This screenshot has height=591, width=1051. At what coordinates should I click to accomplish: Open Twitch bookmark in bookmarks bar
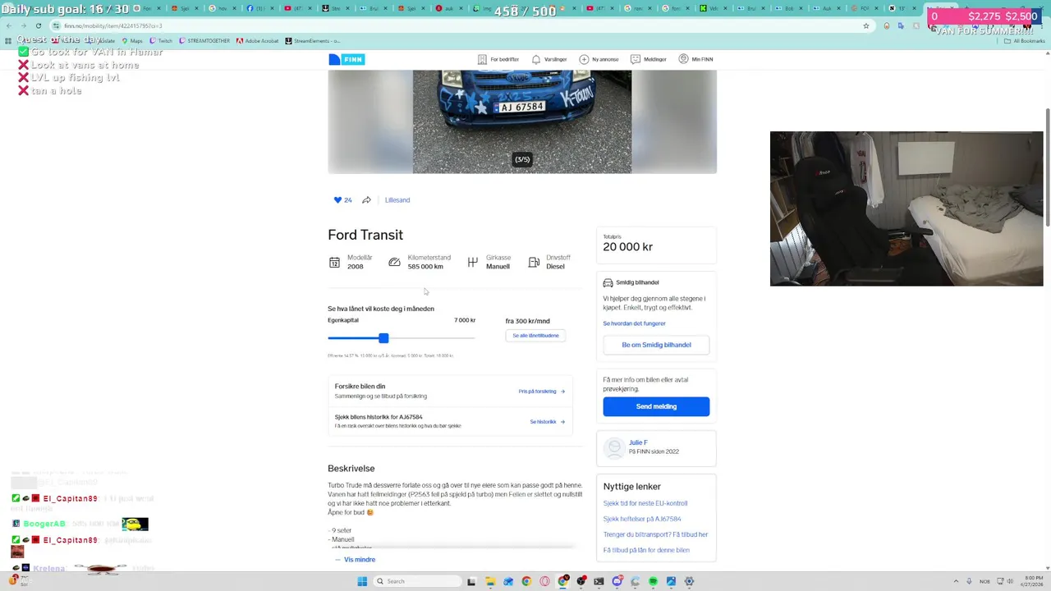[x=161, y=40]
